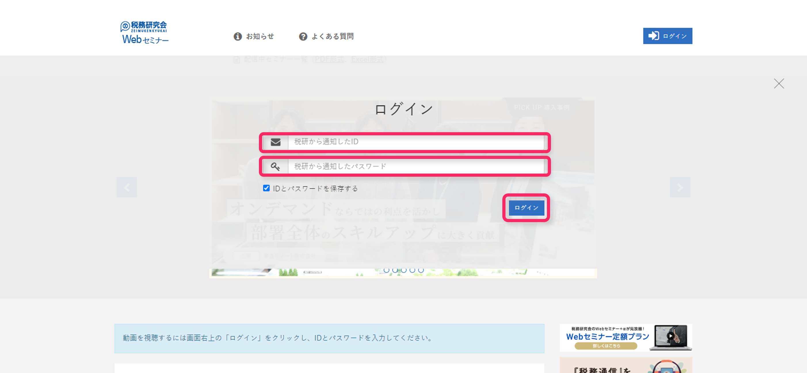The height and width of the screenshot is (373, 807).
Task: Select the fifth carousel indicator dot
Action: pos(421,270)
